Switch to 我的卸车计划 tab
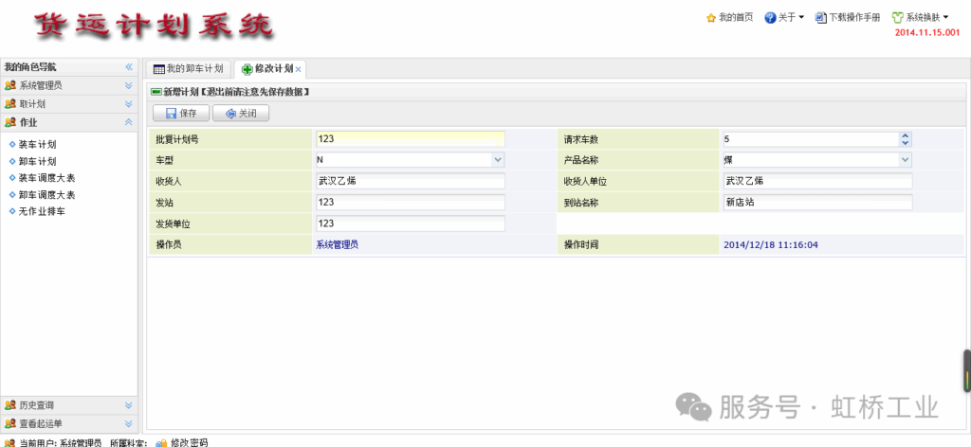Viewport: 971px width, 447px height. pyautogui.click(x=189, y=69)
